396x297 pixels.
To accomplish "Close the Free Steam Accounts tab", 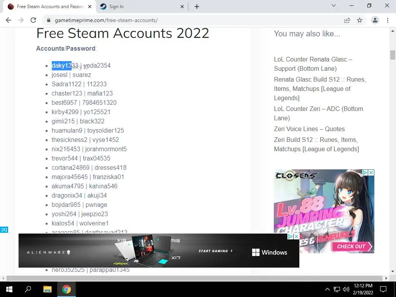I will (90, 7).
